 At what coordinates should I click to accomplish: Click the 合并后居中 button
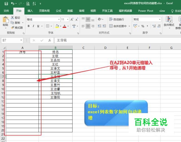point(118,26)
